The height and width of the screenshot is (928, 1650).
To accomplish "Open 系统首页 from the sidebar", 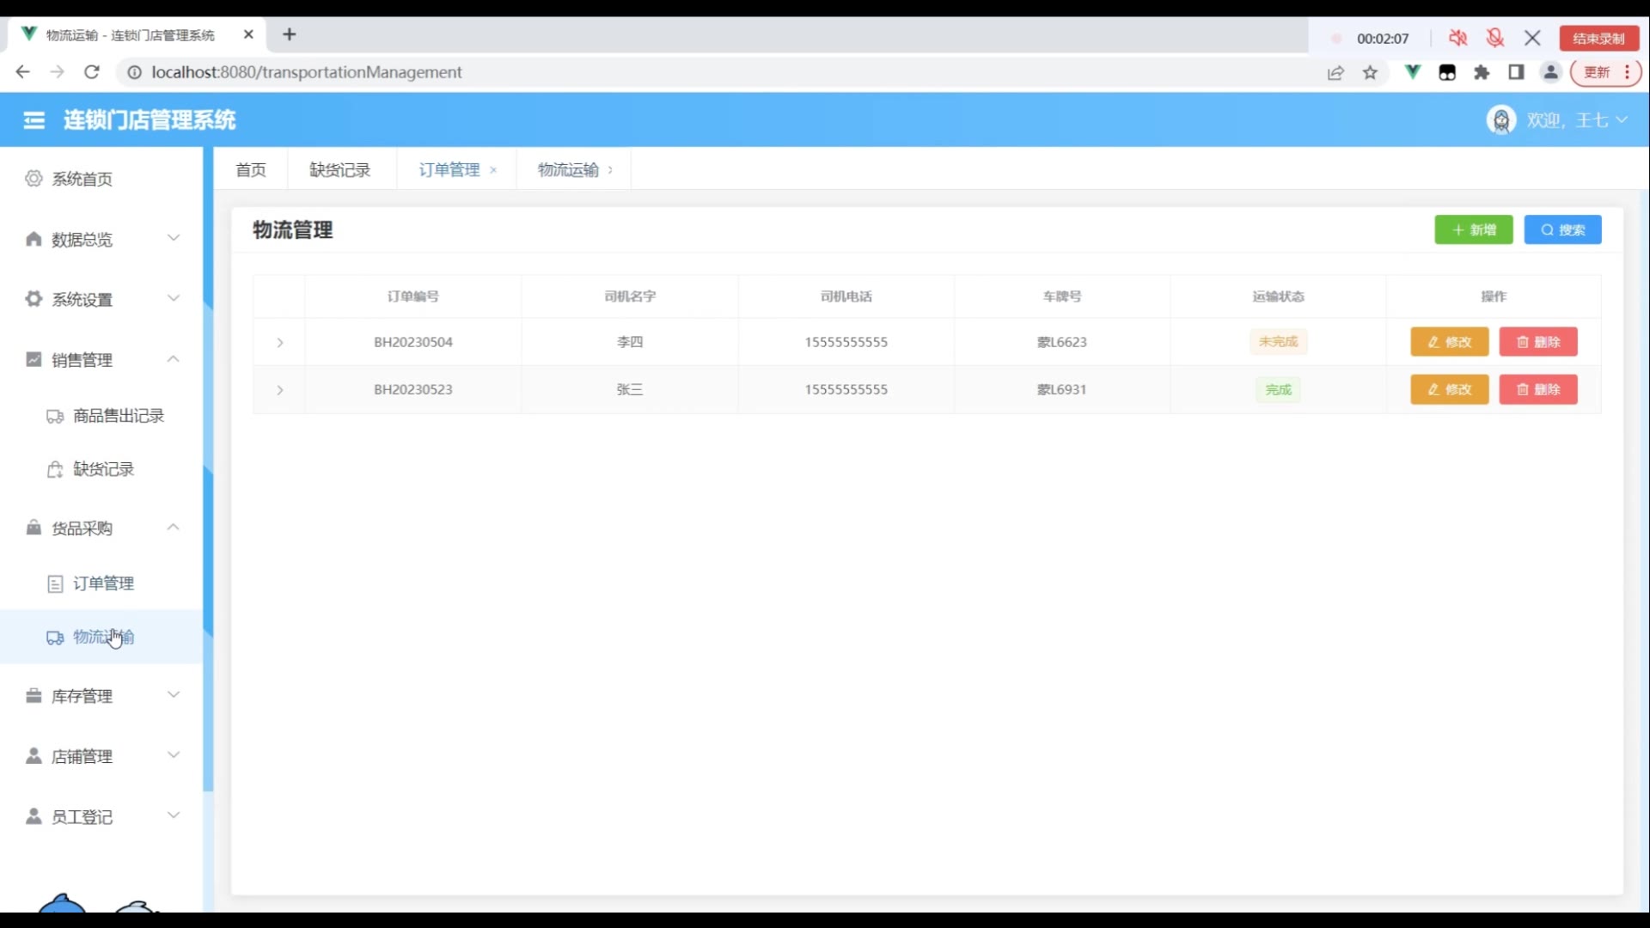I will point(82,179).
